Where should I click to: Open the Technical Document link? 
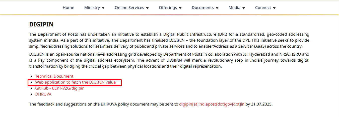point(54,76)
